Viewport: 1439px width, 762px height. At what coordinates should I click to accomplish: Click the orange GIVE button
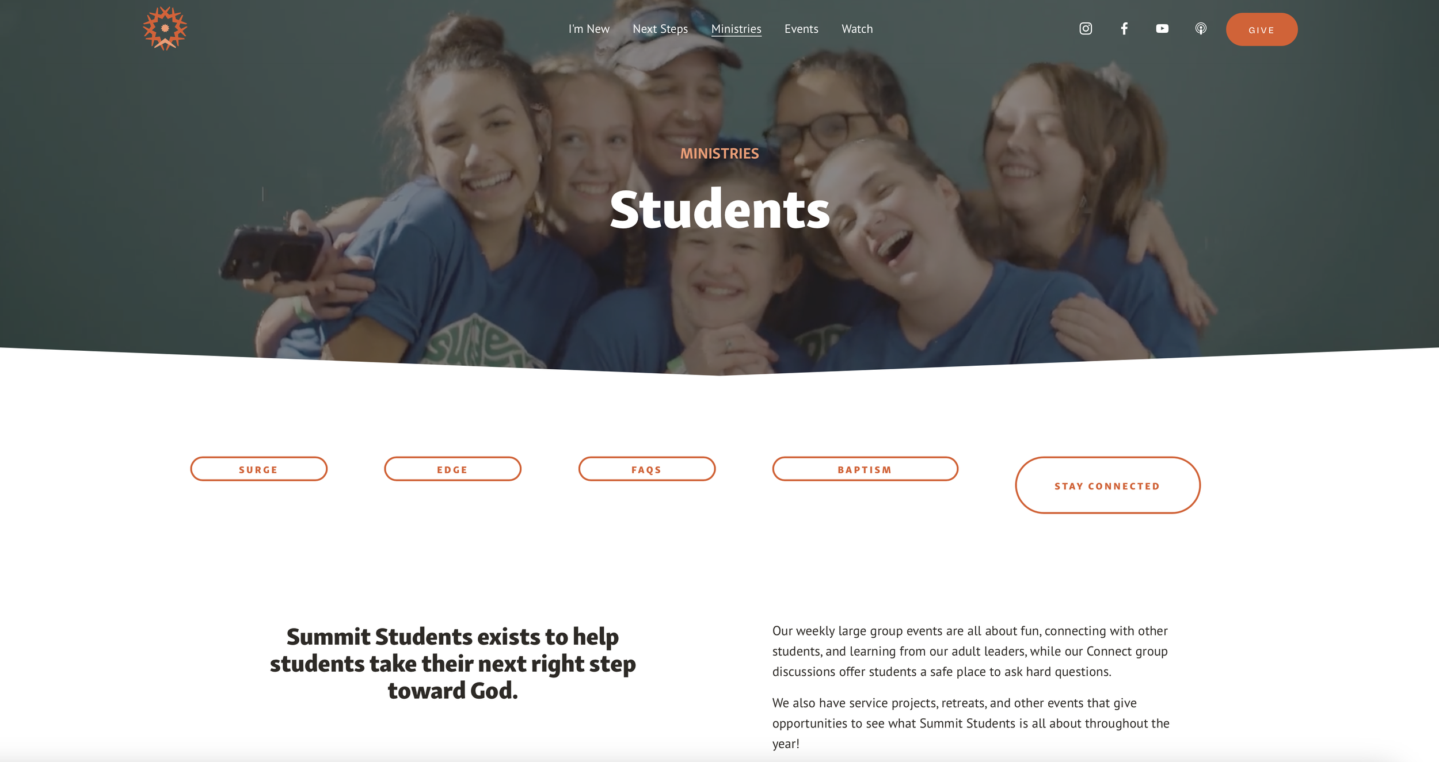(x=1262, y=29)
